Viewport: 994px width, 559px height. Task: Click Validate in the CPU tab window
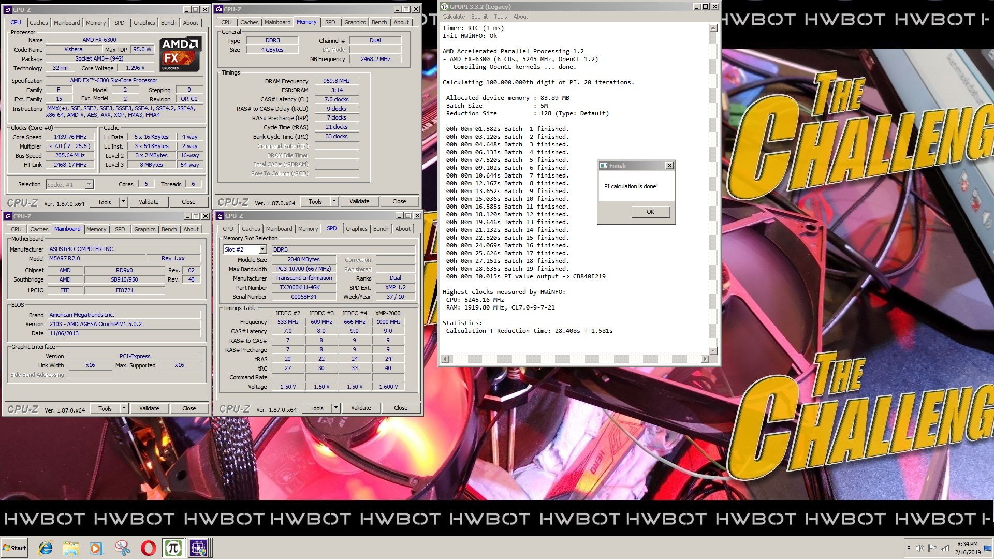pos(149,202)
